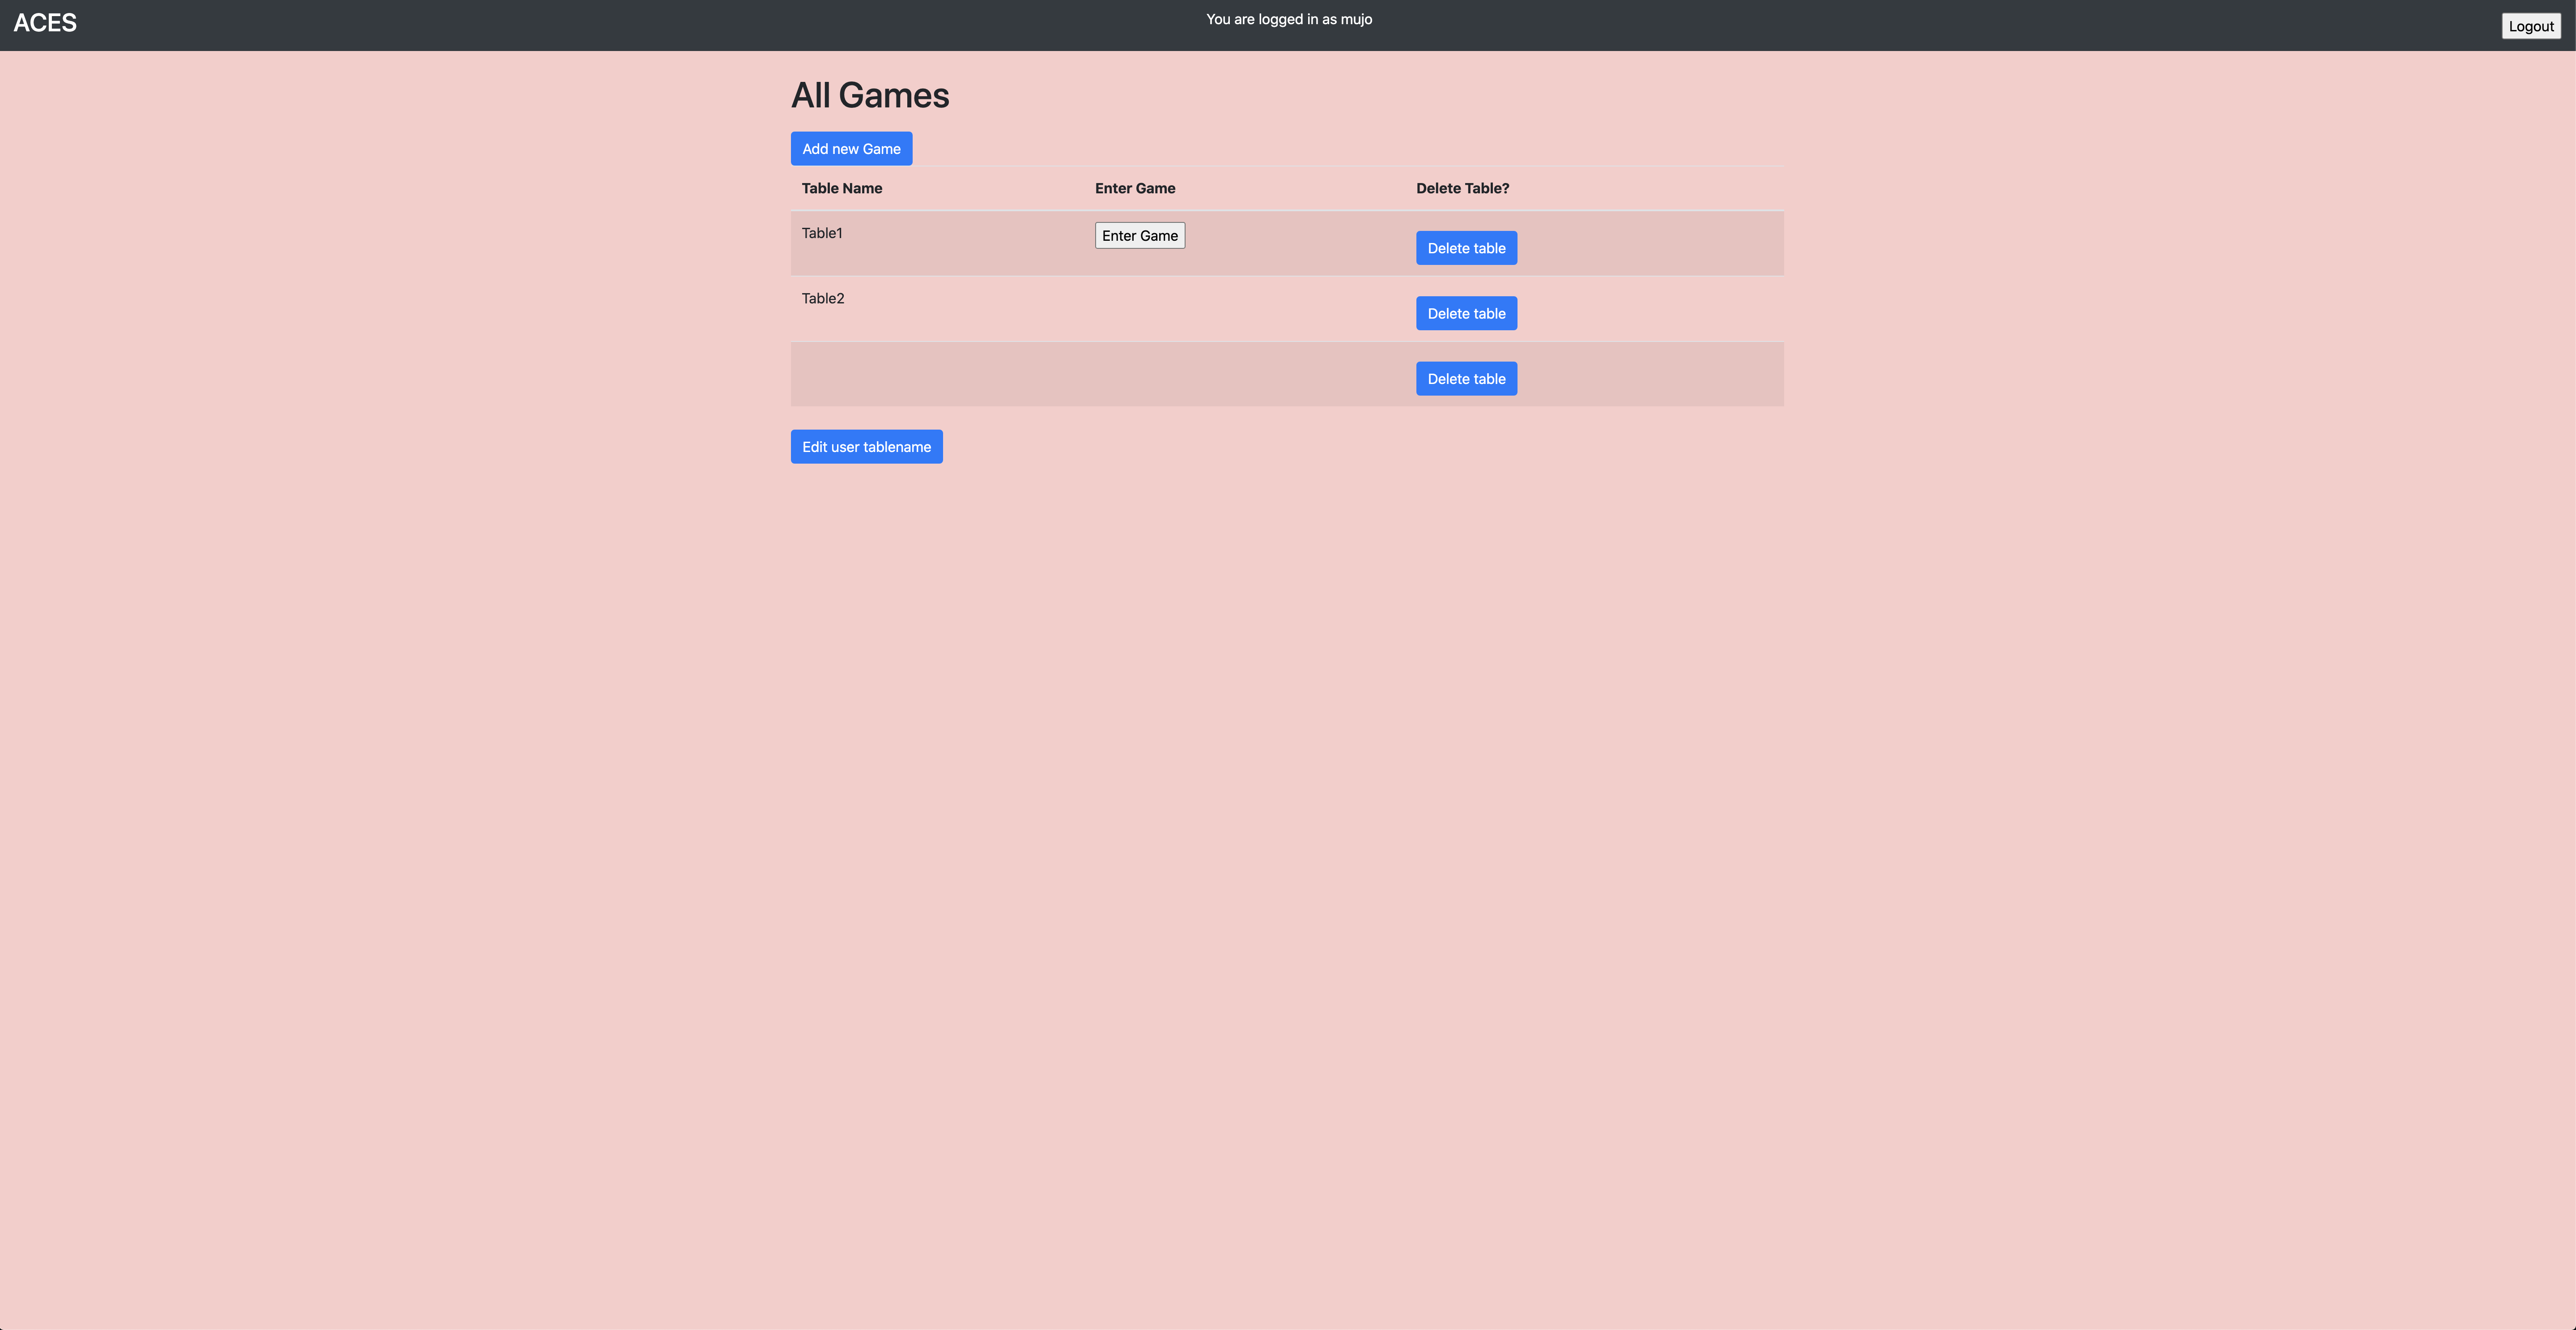
Task: Delete table in the Table1 row
Action: point(1466,247)
